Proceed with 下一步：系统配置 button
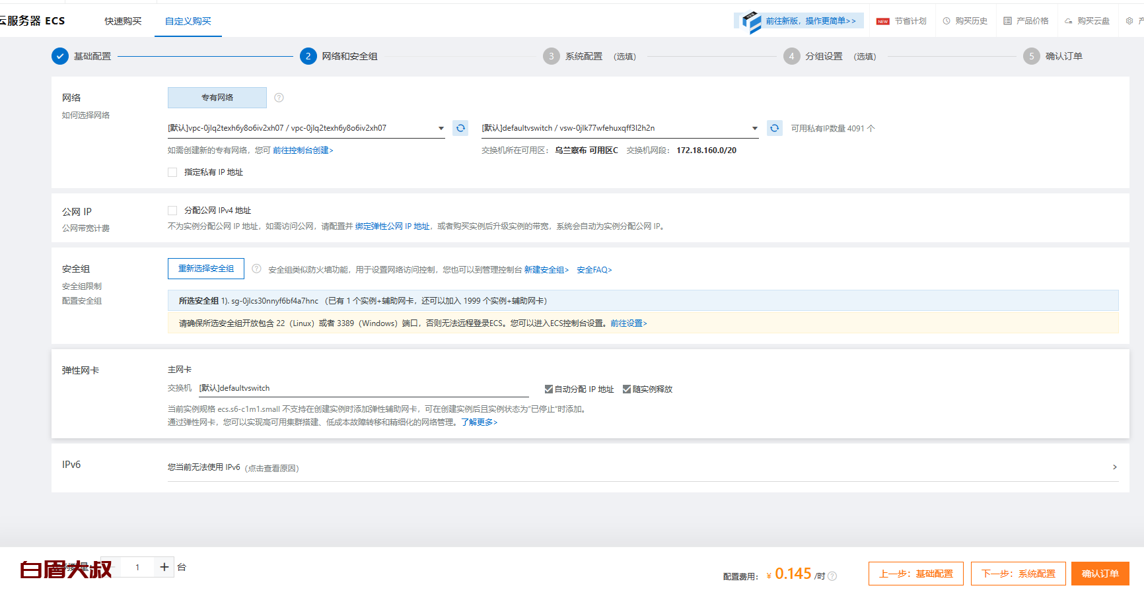The image size is (1144, 598). [1019, 574]
